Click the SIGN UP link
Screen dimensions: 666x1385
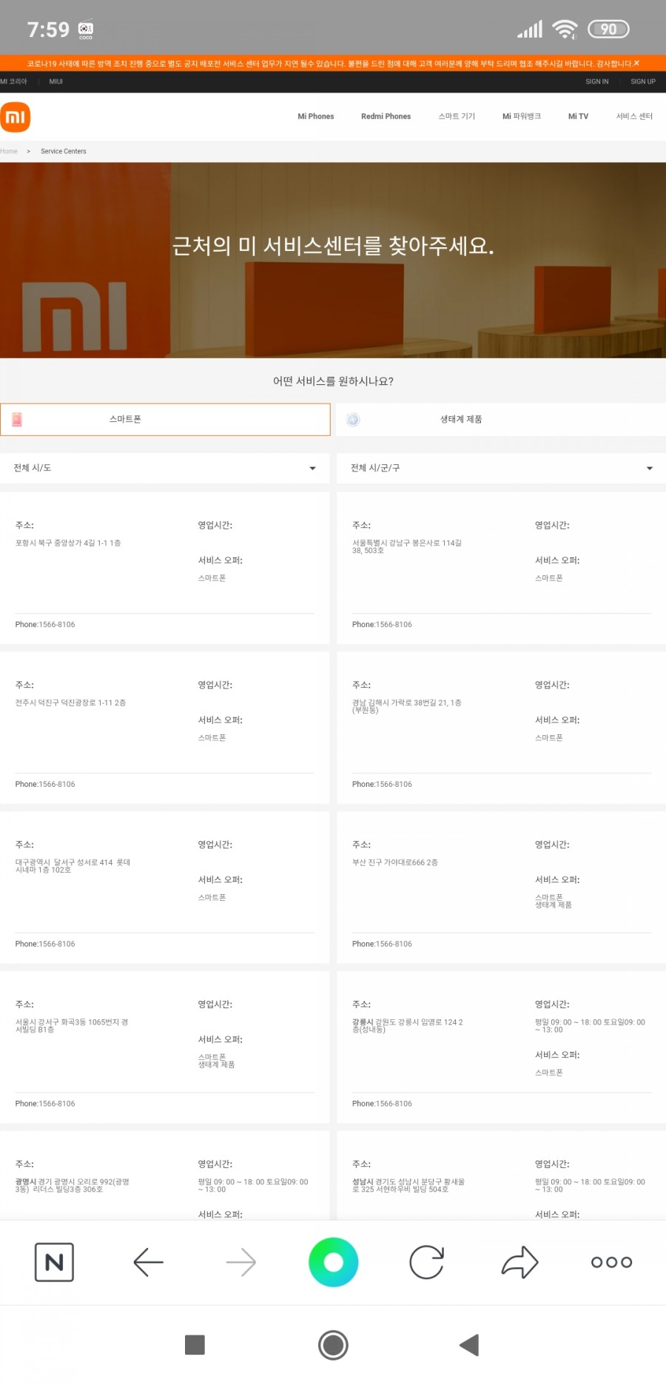pyautogui.click(x=642, y=81)
